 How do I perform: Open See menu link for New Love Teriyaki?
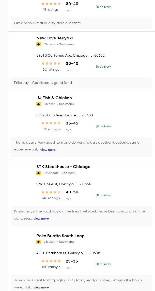pyautogui.click(x=67, y=44)
